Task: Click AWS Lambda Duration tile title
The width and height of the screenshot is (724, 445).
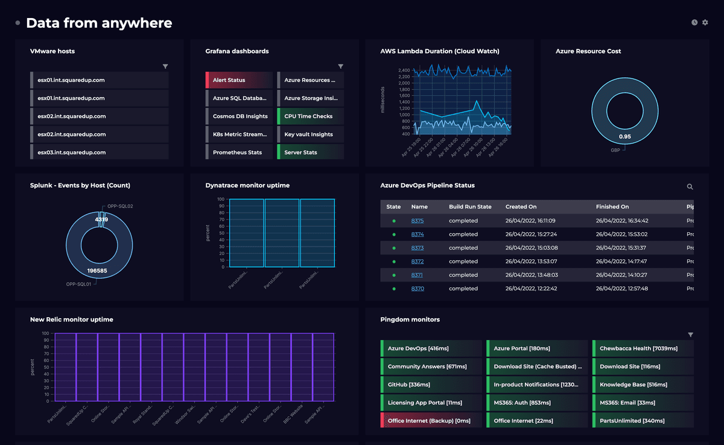Action: pos(440,51)
